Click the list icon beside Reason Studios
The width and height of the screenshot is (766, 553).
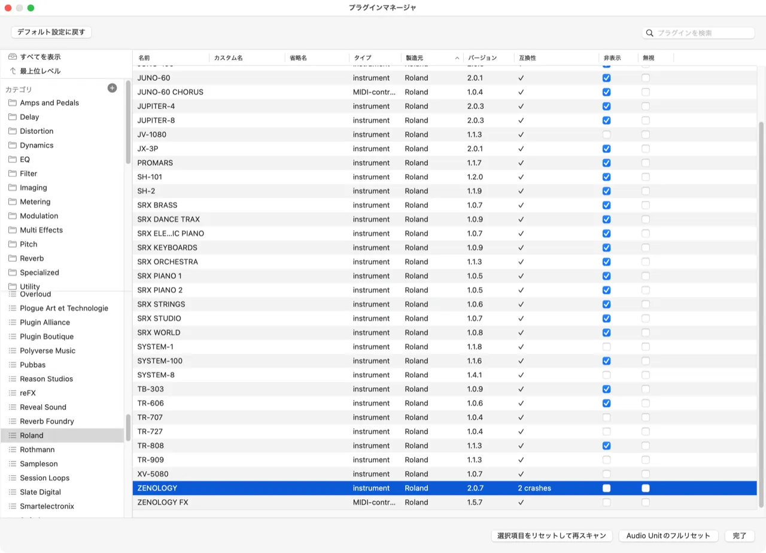pyautogui.click(x=13, y=379)
